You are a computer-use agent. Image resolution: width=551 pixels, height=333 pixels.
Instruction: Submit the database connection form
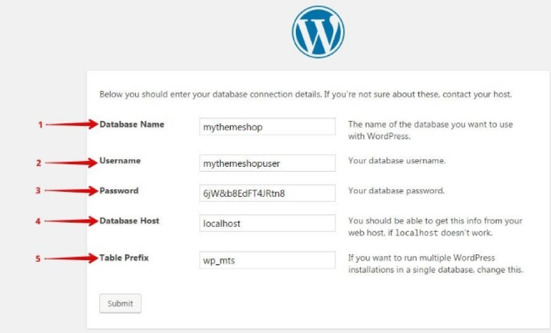(x=120, y=303)
